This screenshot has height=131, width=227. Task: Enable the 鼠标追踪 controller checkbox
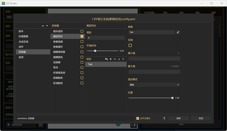point(82,31)
